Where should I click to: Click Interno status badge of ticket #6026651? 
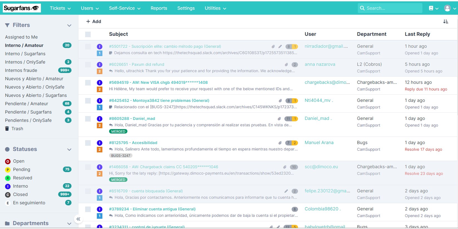100,65
